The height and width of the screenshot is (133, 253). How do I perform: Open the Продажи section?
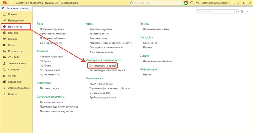point(13,33)
